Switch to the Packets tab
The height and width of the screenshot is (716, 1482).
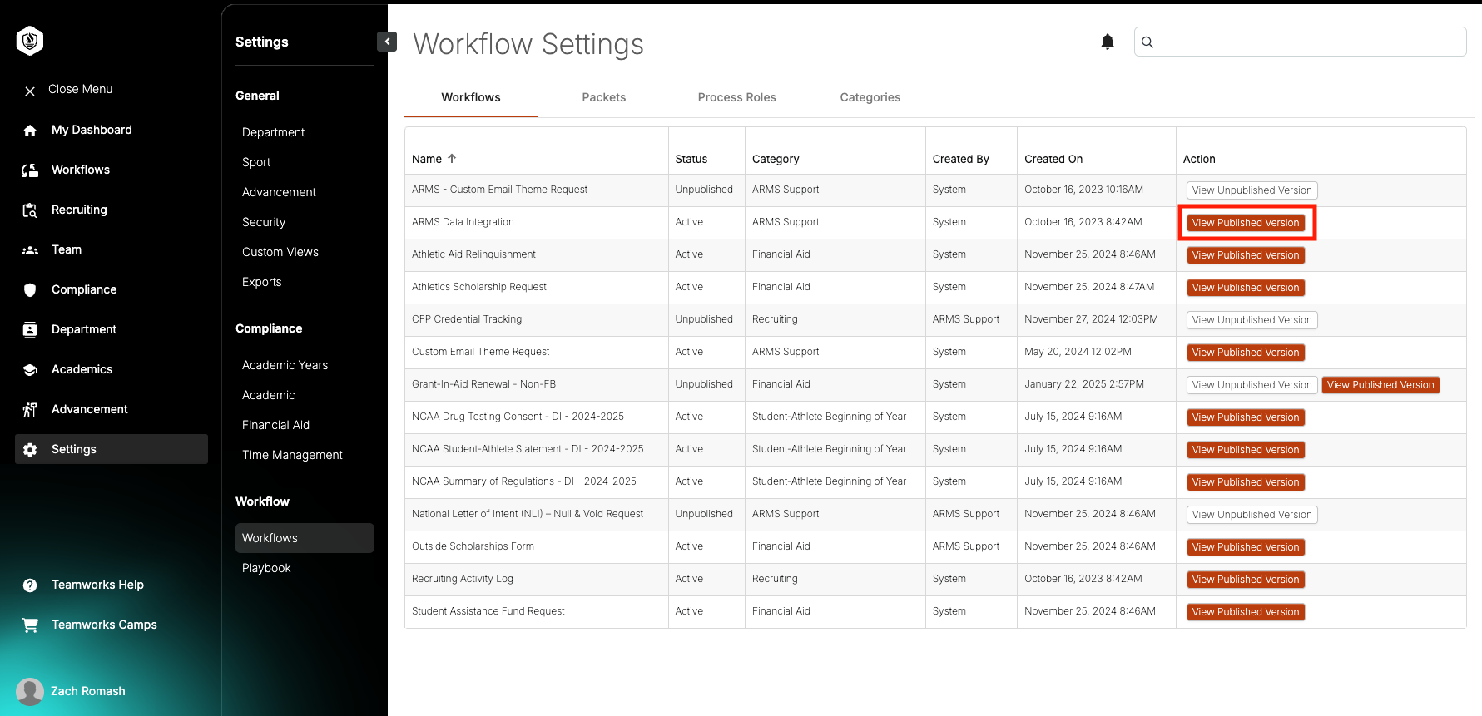604,97
